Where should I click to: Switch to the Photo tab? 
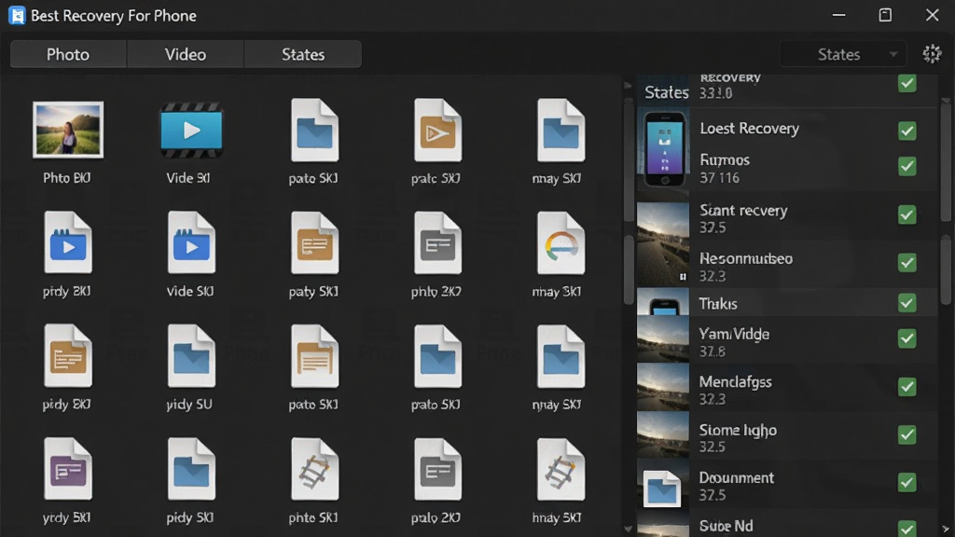[68, 54]
